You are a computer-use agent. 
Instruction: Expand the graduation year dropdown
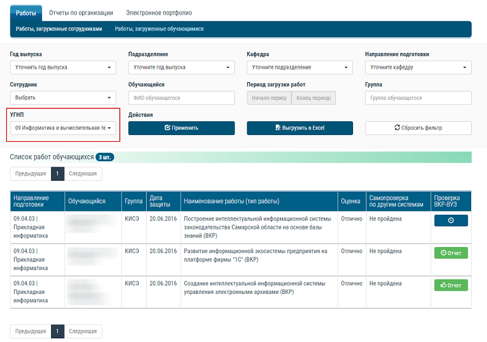click(63, 68)
